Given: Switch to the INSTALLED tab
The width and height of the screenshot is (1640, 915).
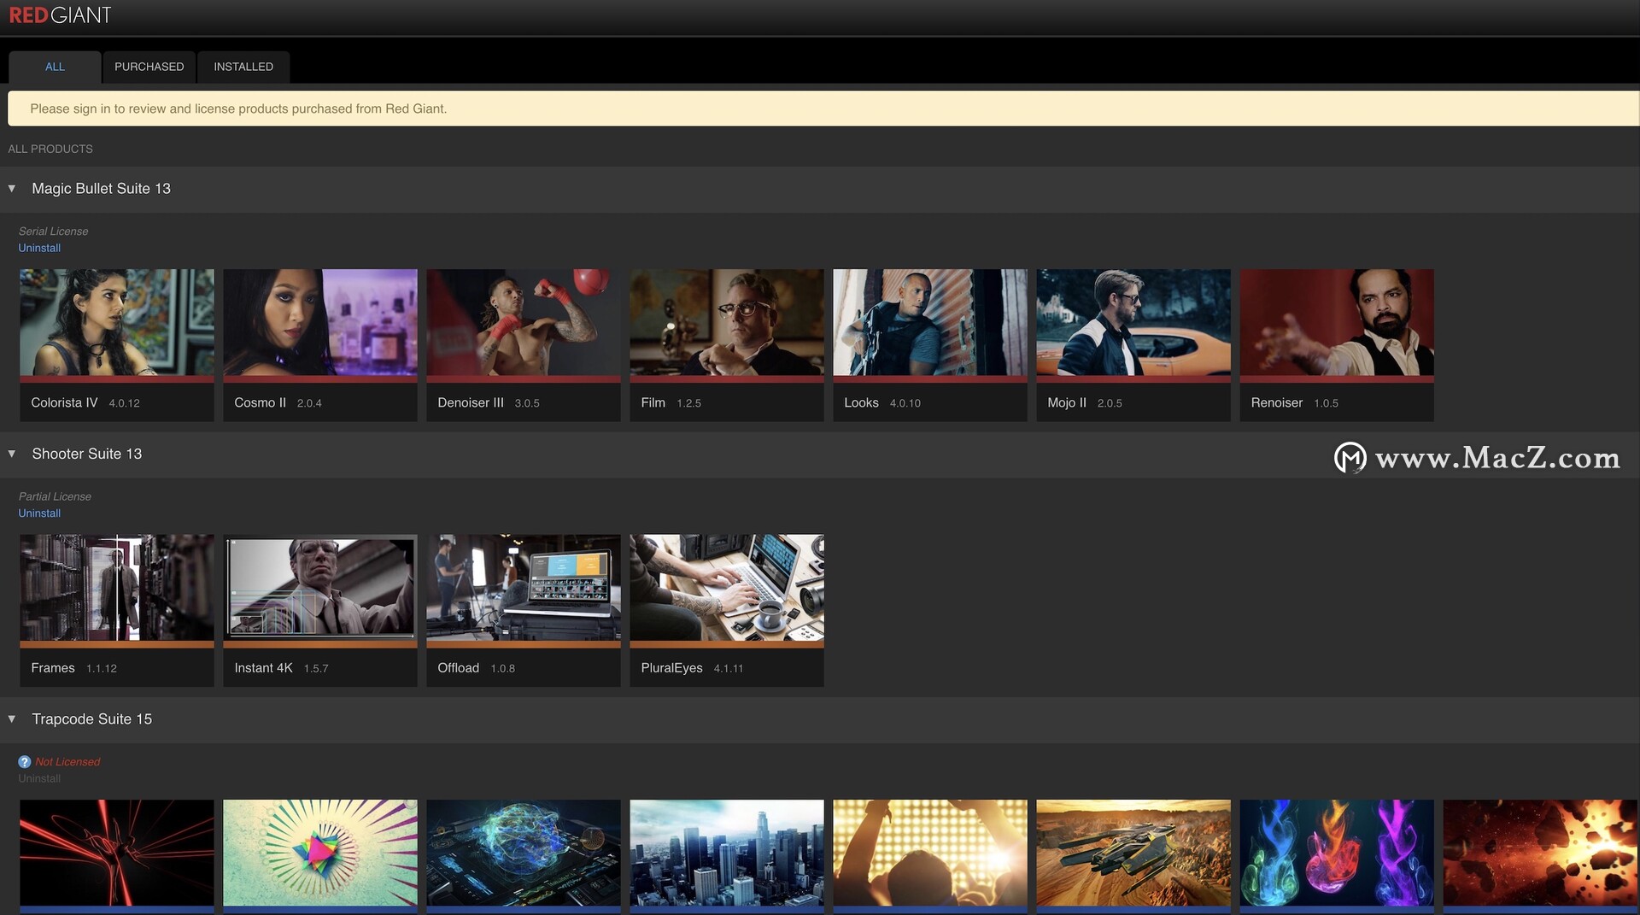Looking at the screenshot, I should [243, 67].
